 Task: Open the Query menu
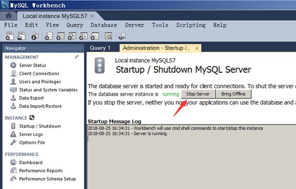[x=75, y=25]
